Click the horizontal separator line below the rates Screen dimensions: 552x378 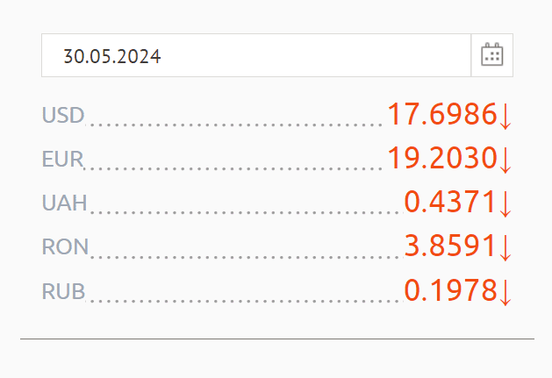coord(276,339)
